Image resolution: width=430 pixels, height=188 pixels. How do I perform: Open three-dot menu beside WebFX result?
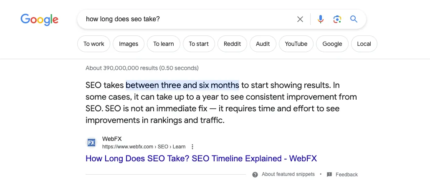tap(192, 147)
